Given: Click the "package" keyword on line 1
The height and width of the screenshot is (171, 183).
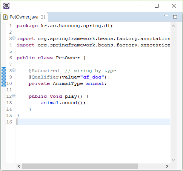Looking at the screenshot, I should [27, 26].
